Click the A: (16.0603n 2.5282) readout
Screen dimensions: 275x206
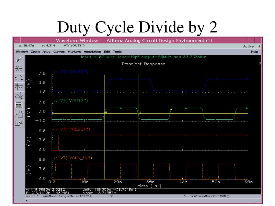(46, 190)
